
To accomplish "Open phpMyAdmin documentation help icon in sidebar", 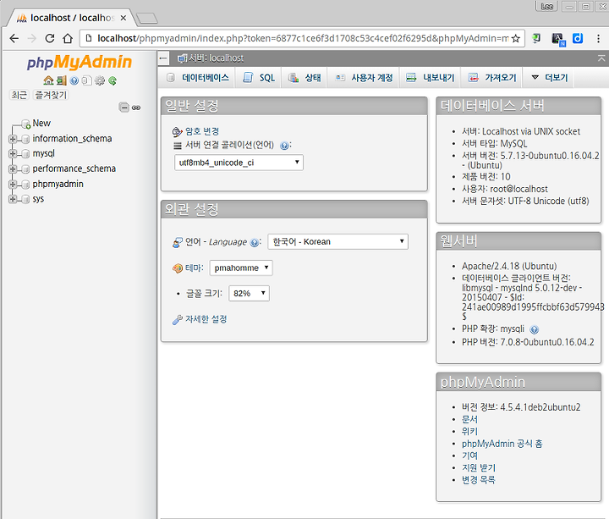I will (x=74, y=80).
